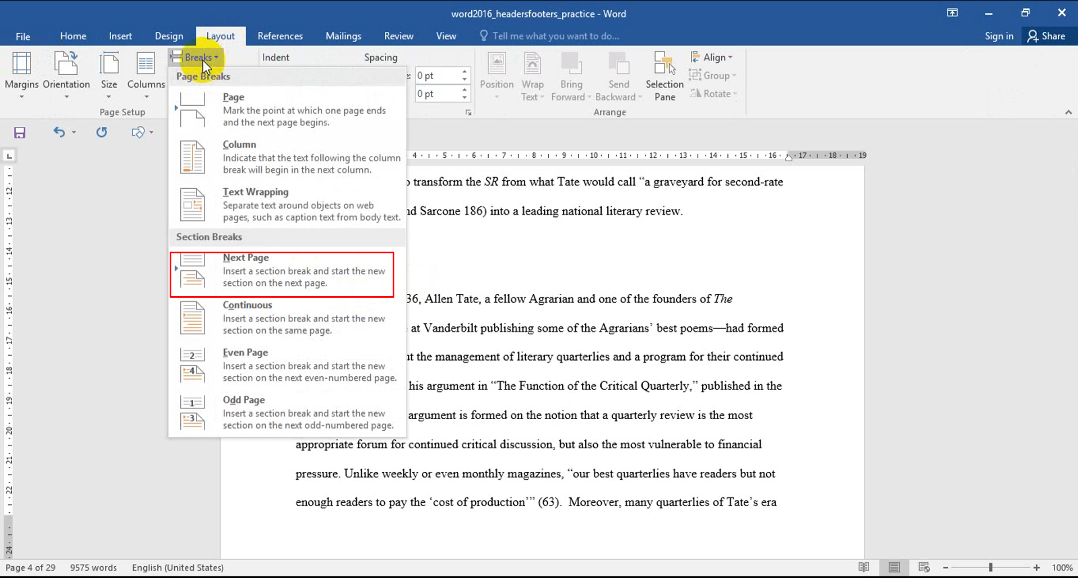Click the Undo arrow icon
The height and width of the screenshot is (578, 1078).
point(59,132)
